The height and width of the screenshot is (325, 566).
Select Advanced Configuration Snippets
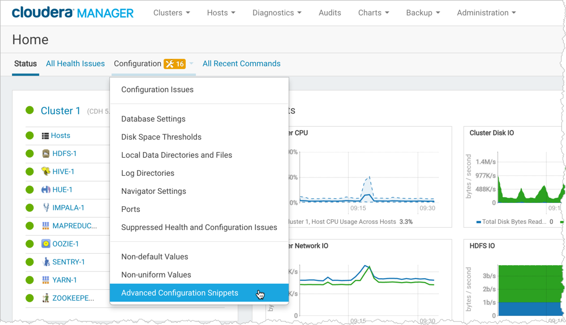[179, 293]
